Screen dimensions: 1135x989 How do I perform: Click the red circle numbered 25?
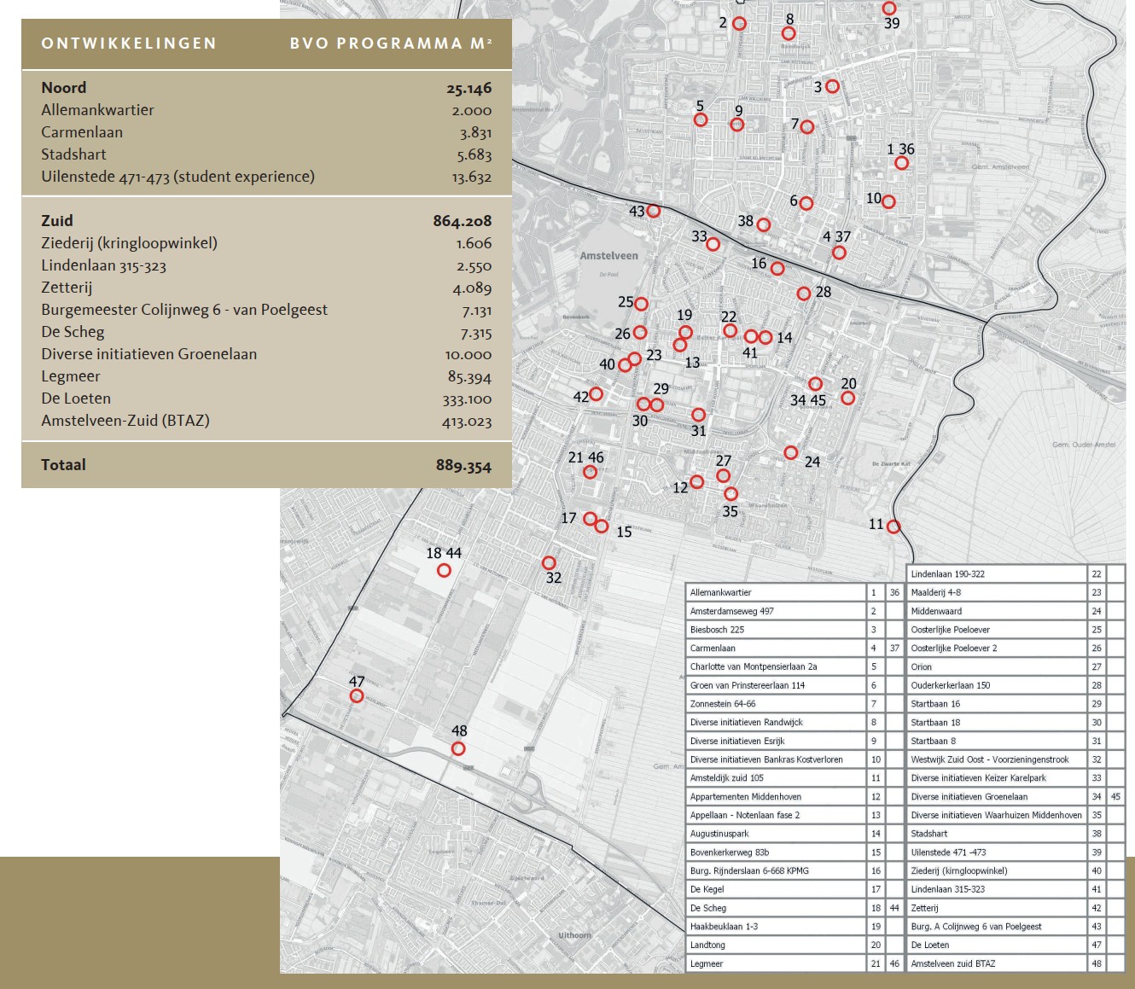click(641, 304)
